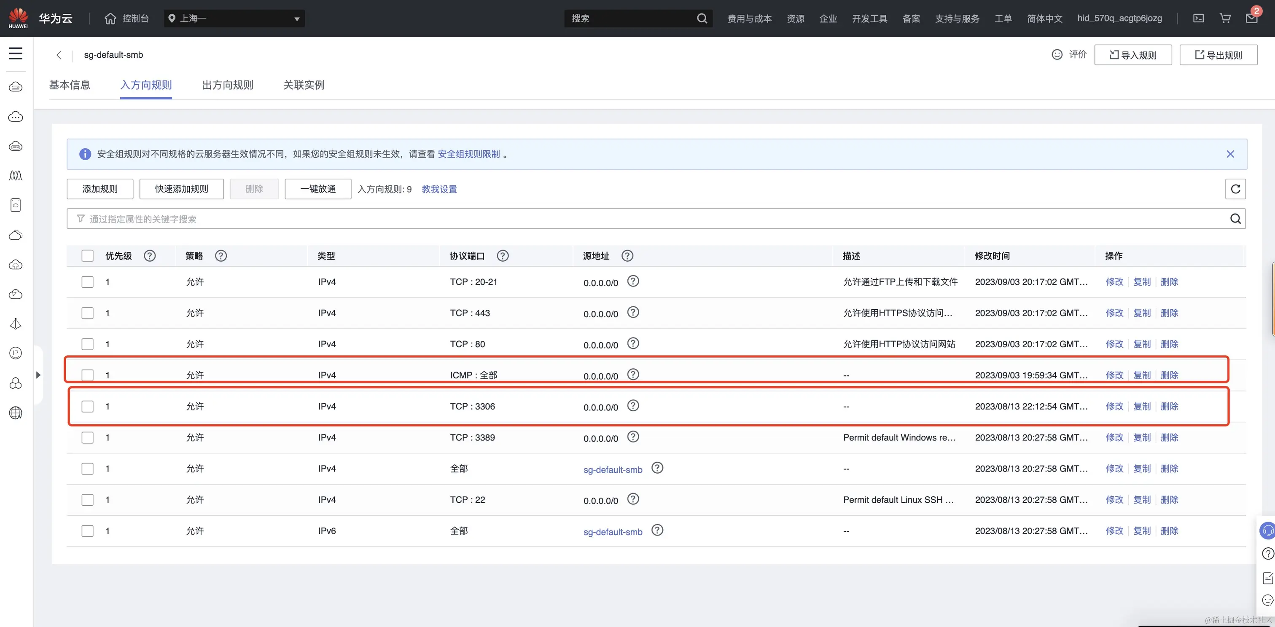Open the 上海一 region dropdown
The image size is (1275, 627).
pos(234,18)
